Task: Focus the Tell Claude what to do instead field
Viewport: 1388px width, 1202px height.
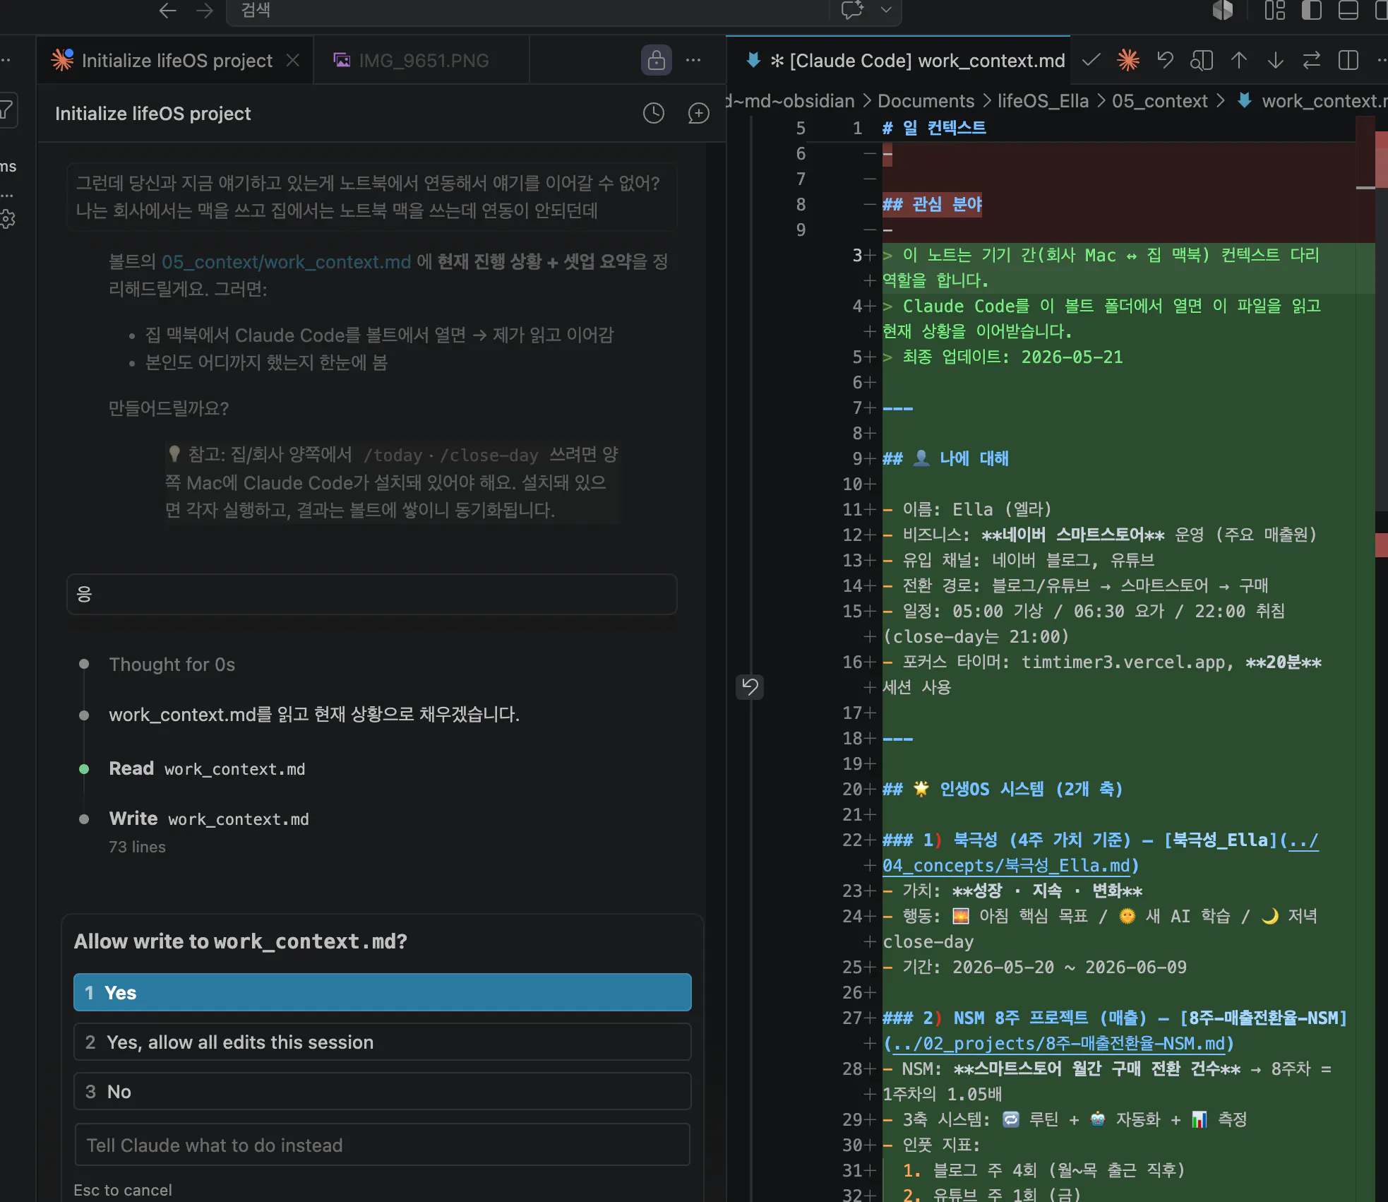Action: [x=382, y=1145]
